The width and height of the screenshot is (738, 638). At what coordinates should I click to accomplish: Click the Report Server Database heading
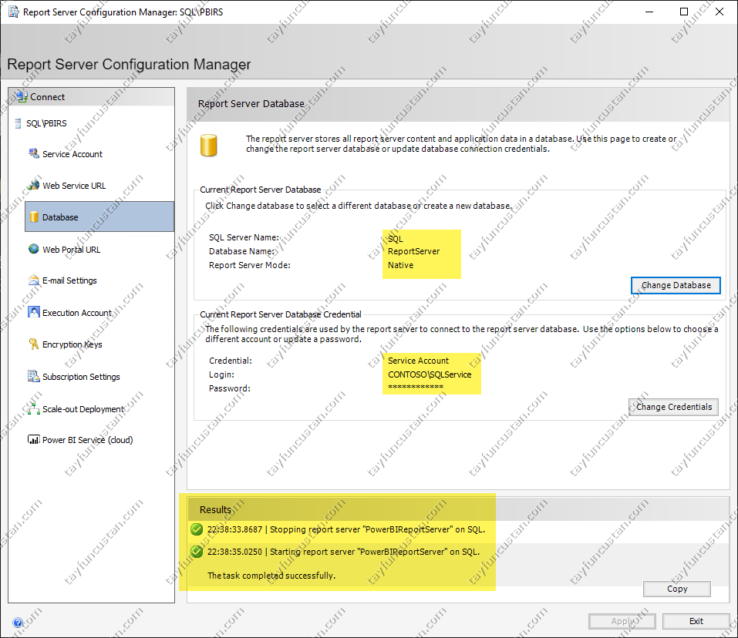(x=251, y=103)
